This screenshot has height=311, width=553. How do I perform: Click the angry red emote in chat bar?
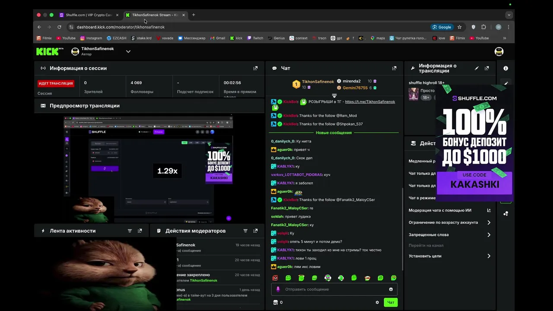coord(275,278)
